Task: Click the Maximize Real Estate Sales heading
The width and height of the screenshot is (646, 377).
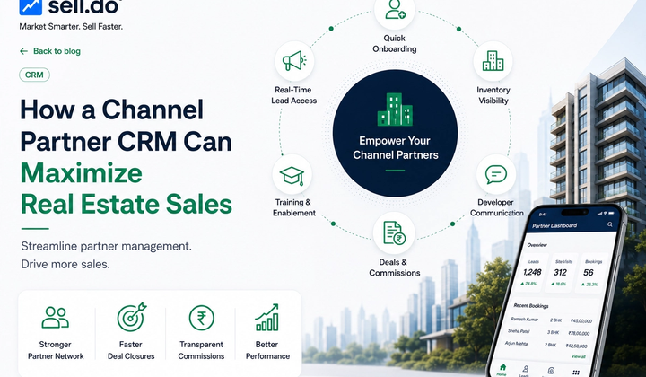Action: click(x=127, y=188)
